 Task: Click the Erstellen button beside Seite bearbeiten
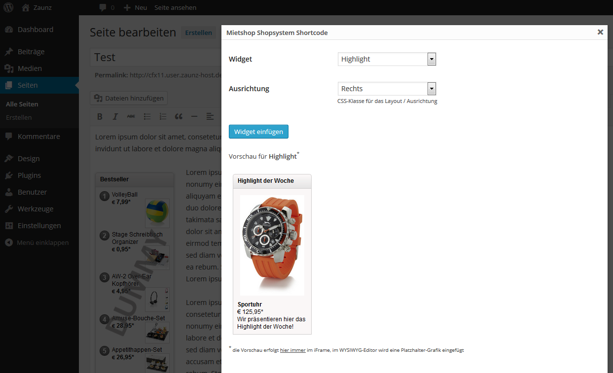point(198,33)
